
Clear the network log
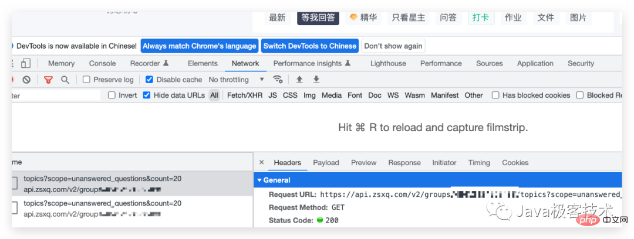tap(26, 80)
